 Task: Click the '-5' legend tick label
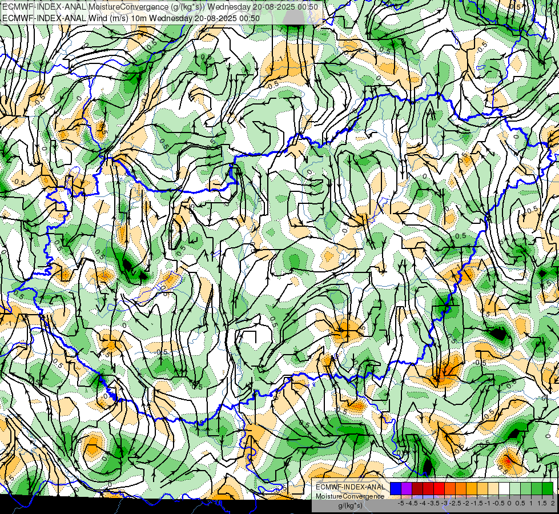click(x=401, y=503)
